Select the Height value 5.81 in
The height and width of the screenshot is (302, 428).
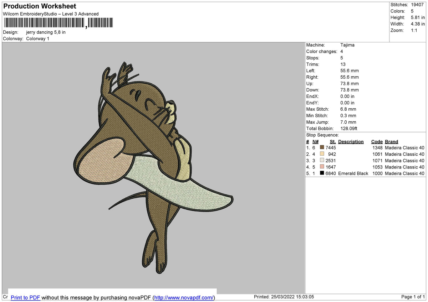(x=418, y=17)
